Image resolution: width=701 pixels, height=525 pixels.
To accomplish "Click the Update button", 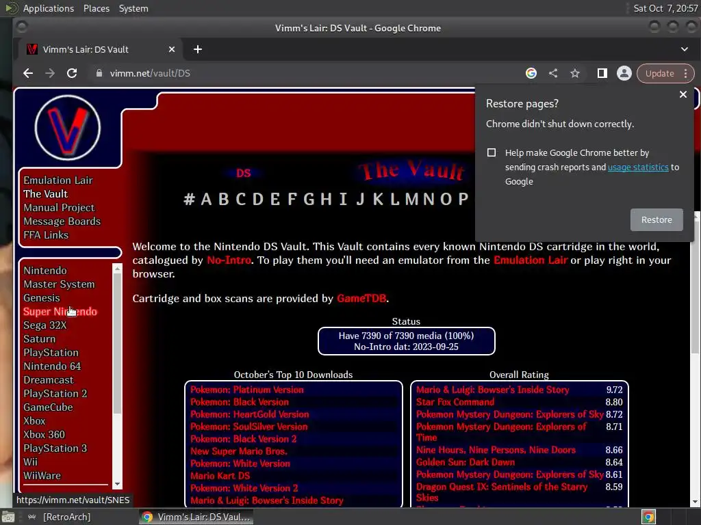I will tap(659, 73).
